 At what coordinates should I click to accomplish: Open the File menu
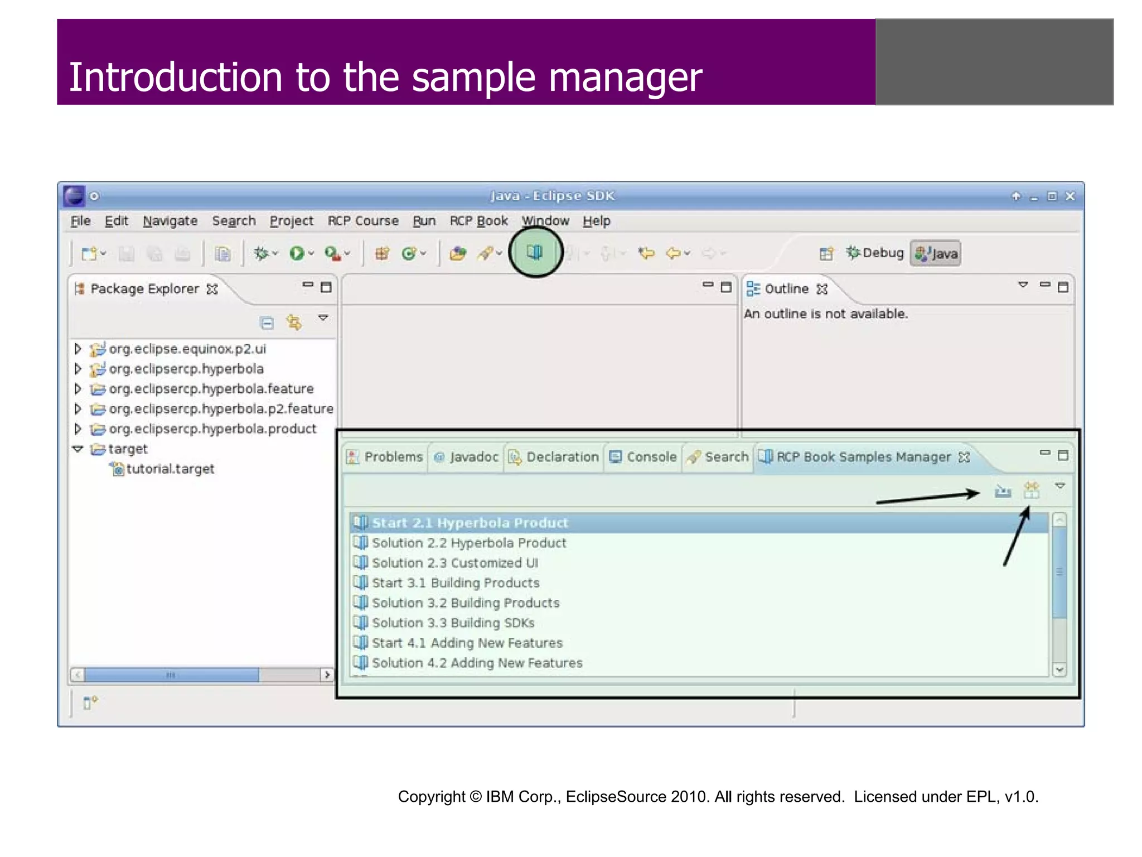pos(80,221)
